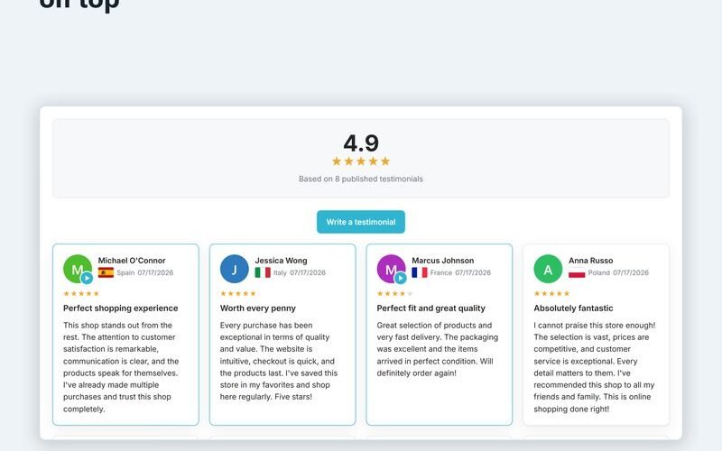Click star rating on Michael O'Connor's card
The image size is (722, 451).
click(x=81, y=293)
